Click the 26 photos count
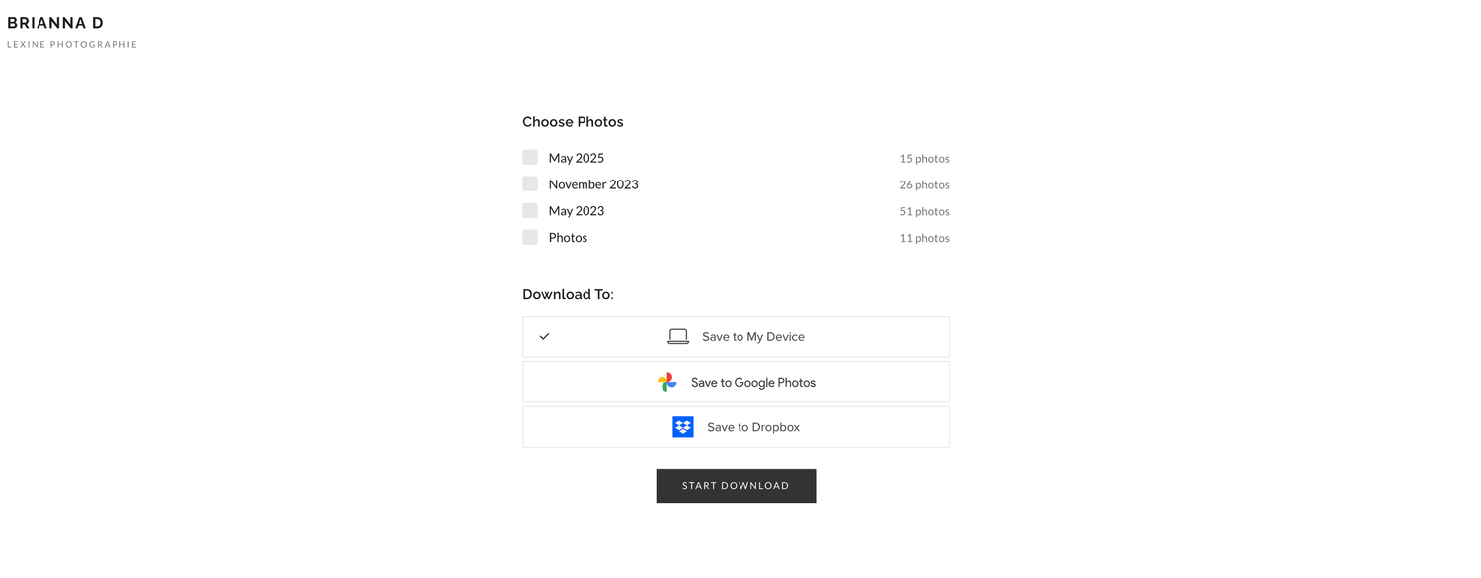 click(924, 184)
